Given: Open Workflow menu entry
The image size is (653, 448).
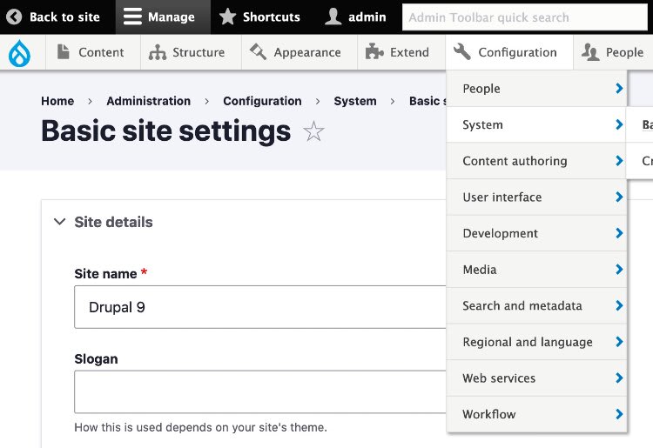Looking at the screenshot, I should pyautogui.click(x=536, y=414).
